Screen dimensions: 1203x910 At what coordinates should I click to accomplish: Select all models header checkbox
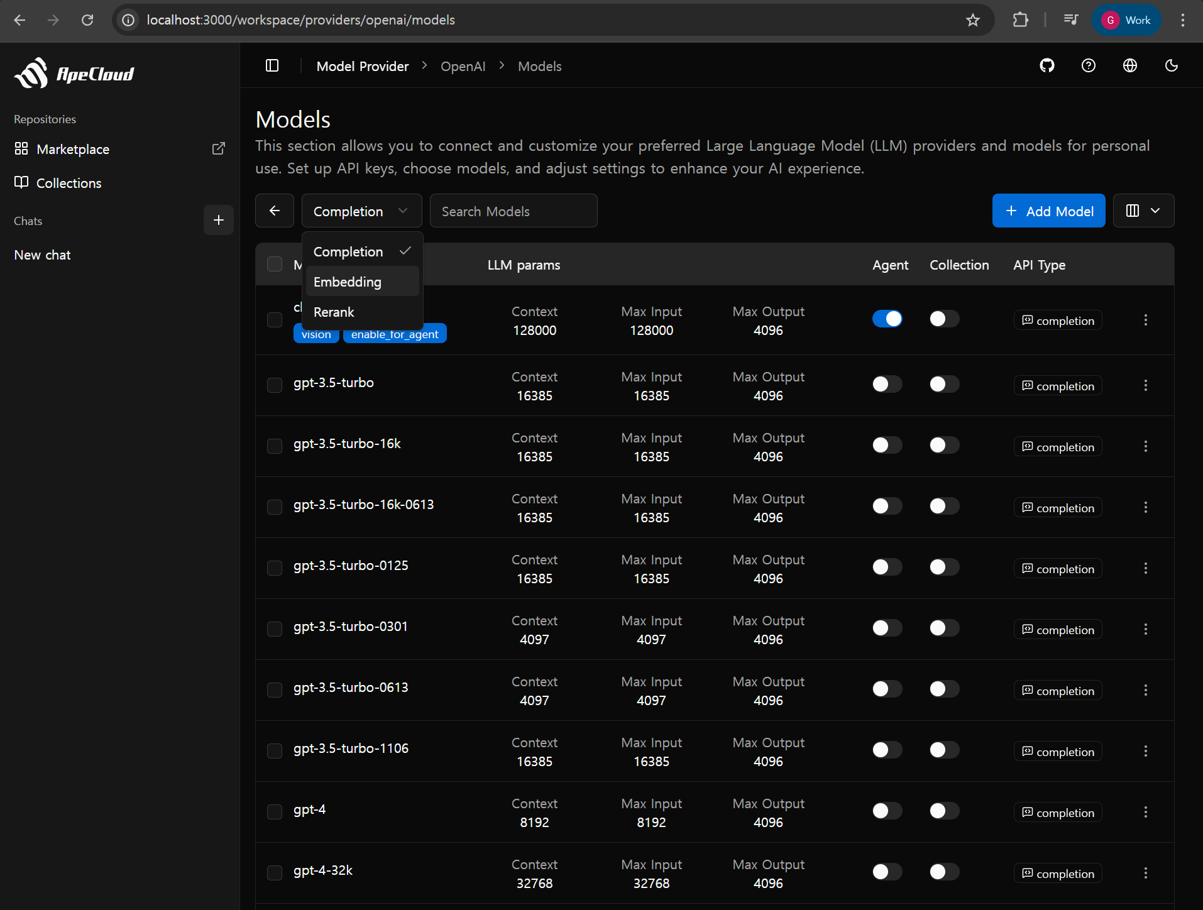coord(275,264)
